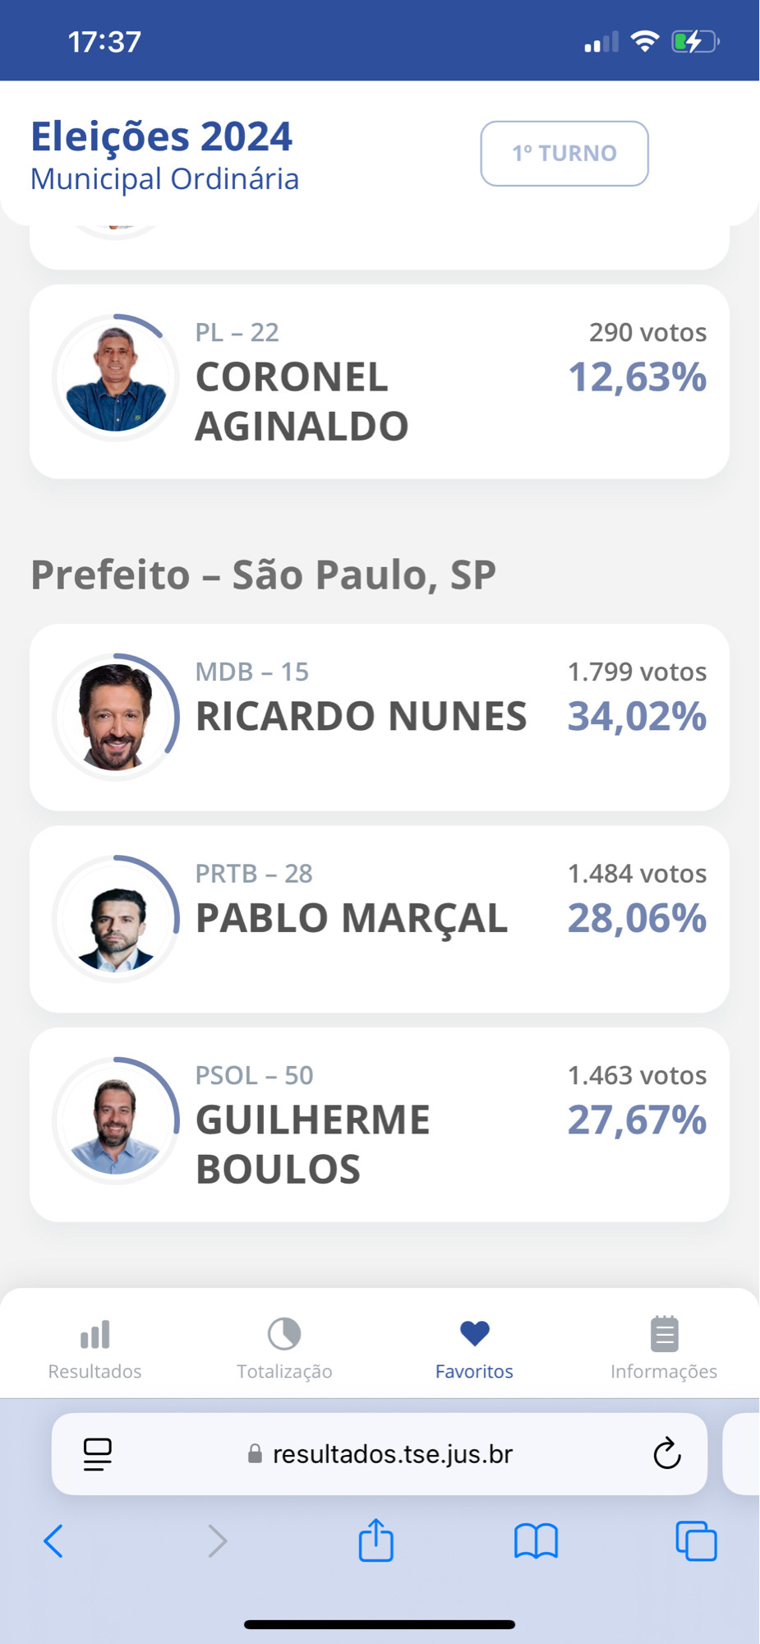Select Pablo Marçal candidate photo
Image resolution: width=760 pixels, height=1644 pixels.
[116, 919]
